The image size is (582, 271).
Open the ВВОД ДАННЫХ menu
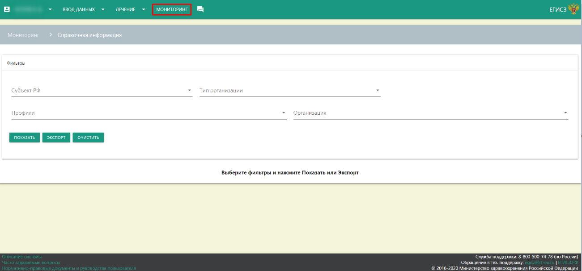79,9
